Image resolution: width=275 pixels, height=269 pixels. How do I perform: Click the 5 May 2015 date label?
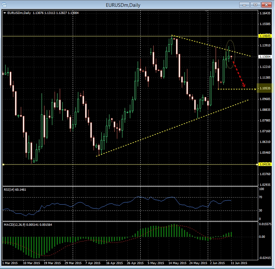[156, 263]
